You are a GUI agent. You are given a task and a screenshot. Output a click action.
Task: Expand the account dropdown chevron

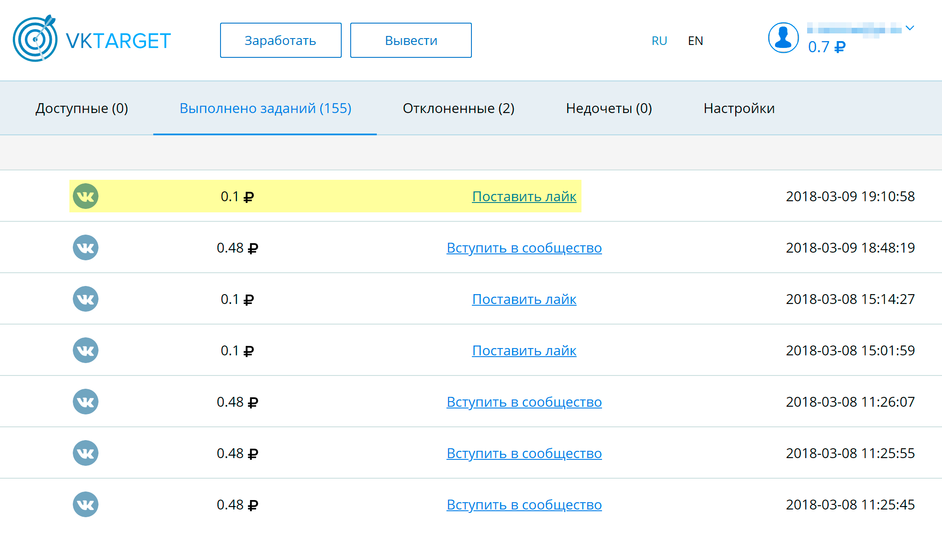click(x=910, y=28)
